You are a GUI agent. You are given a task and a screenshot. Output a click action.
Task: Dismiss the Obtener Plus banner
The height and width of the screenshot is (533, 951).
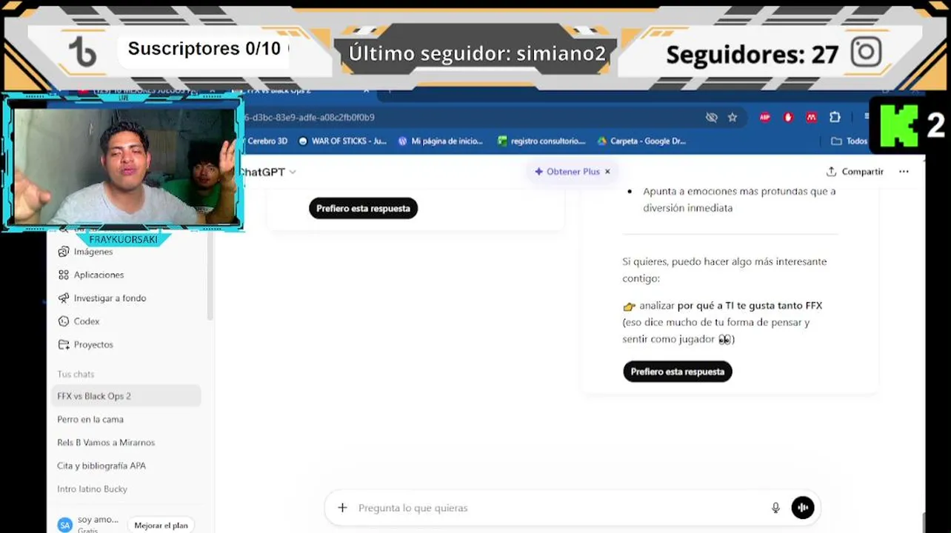(607, 171)
